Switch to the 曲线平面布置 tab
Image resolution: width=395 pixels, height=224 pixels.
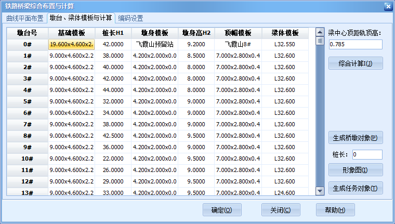(x=25, y=18)
